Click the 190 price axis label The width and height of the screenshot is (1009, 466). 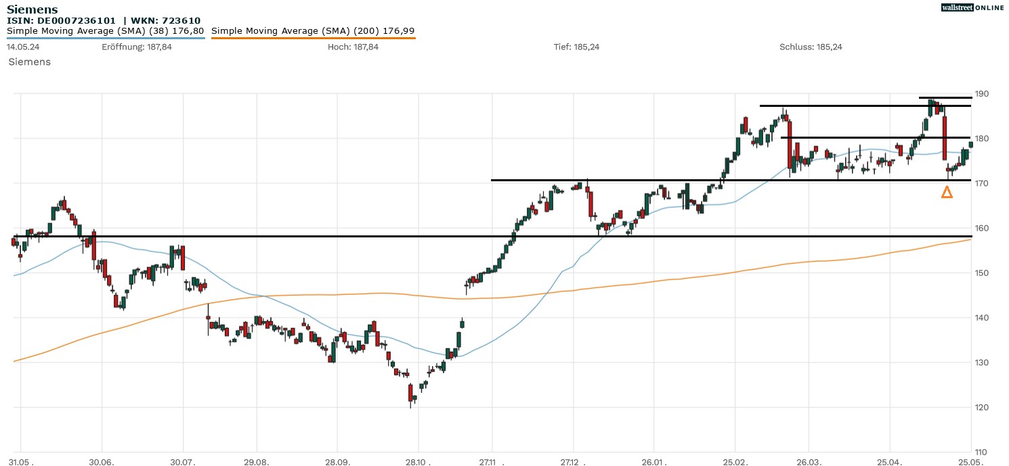982,94
